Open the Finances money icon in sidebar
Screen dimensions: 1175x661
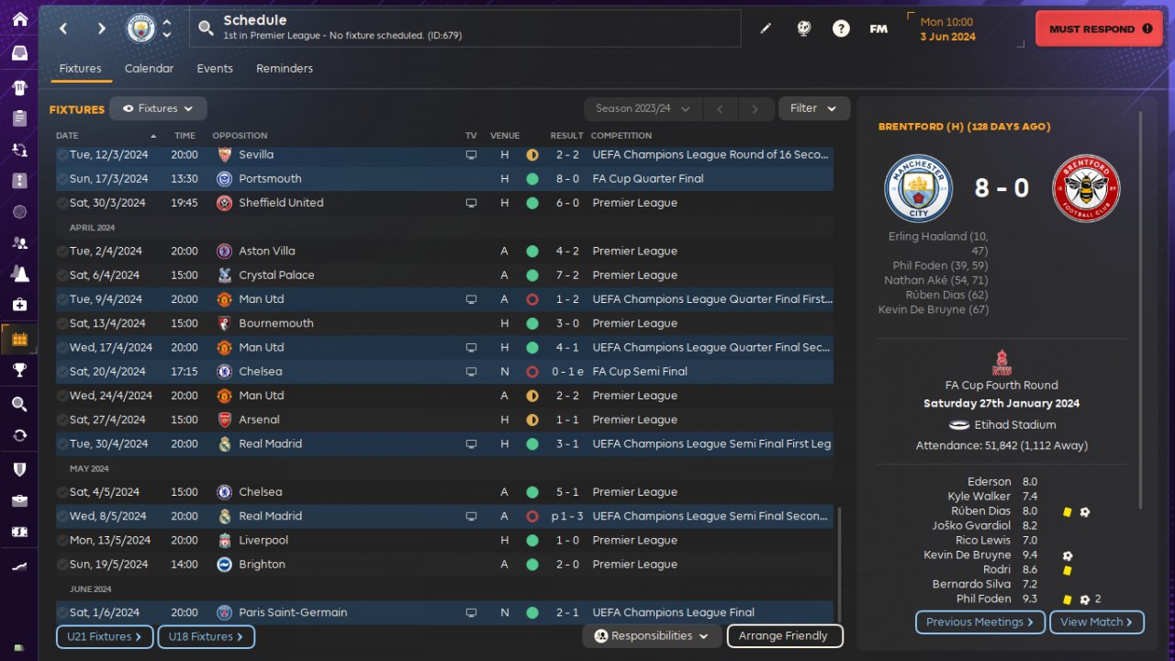pos(19,532)
